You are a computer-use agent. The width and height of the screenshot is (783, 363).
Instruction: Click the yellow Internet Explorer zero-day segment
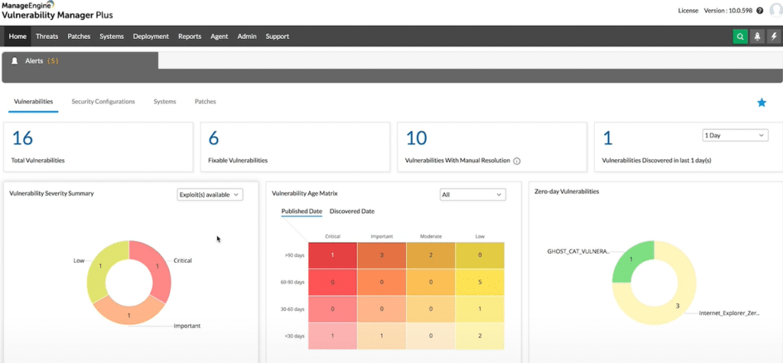tap(677, 305)
